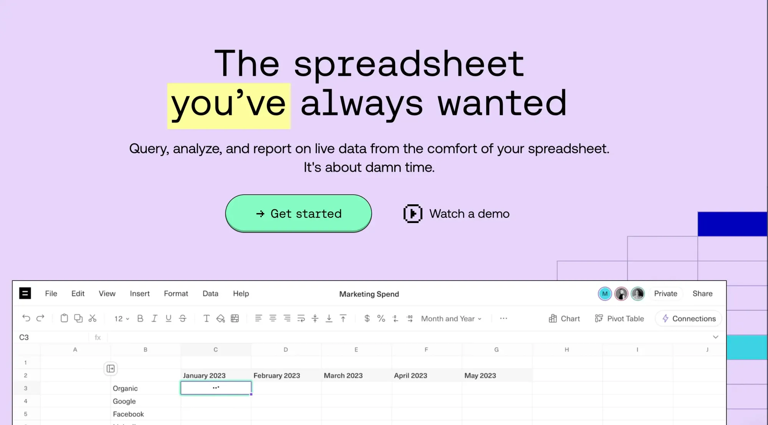Screen dimensions: 768x425
Task: Click Get started CTA button
Action: tap(299, 213)
